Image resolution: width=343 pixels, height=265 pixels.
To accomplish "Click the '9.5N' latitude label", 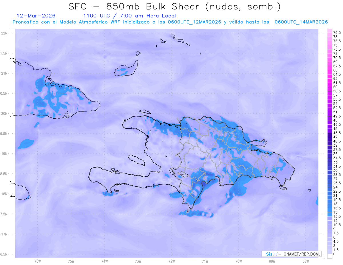I will pos(4,134).
